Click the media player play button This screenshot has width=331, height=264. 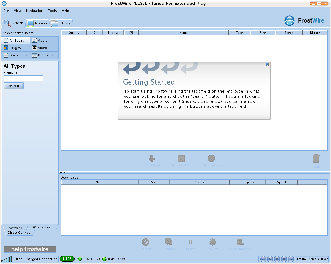(270, 259)
